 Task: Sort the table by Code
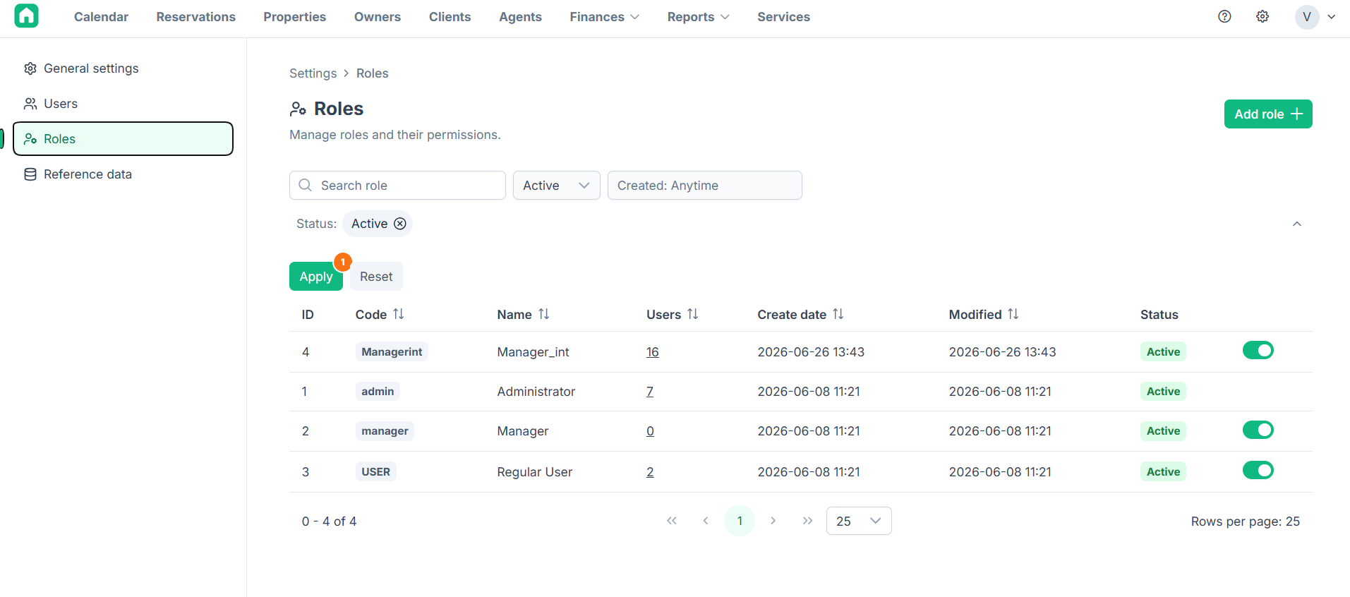pos(399,314)
